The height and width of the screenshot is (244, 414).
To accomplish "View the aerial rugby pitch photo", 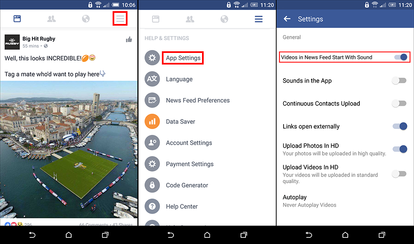I will (x=69, y=149).
